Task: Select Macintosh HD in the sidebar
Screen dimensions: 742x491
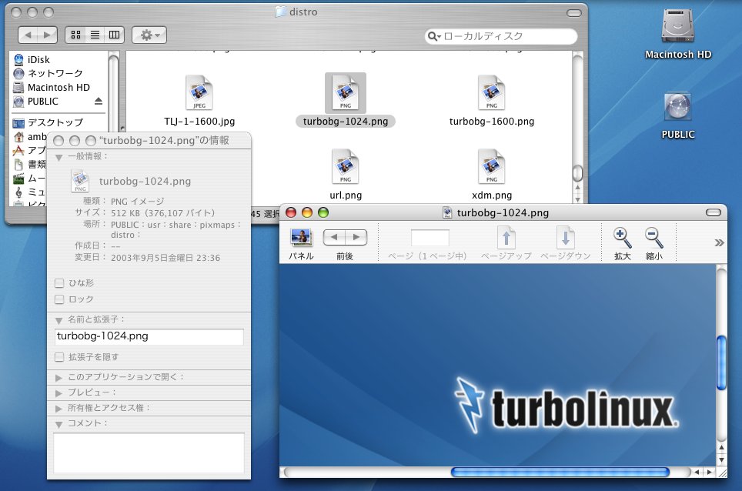Action: 58,88
